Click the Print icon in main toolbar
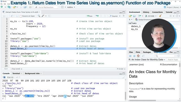181x102 pixels. click(30, 7)
